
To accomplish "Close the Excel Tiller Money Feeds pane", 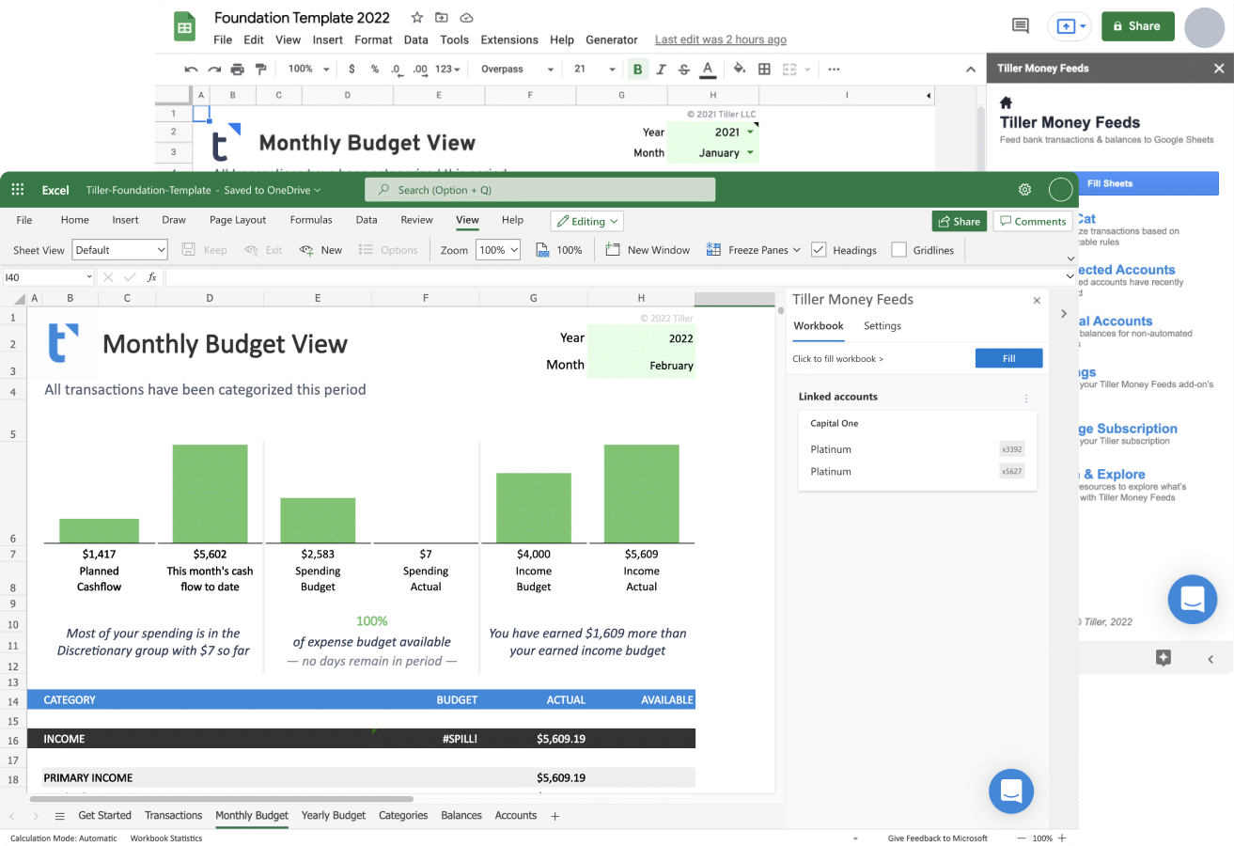I will (x=1037, y=301).
